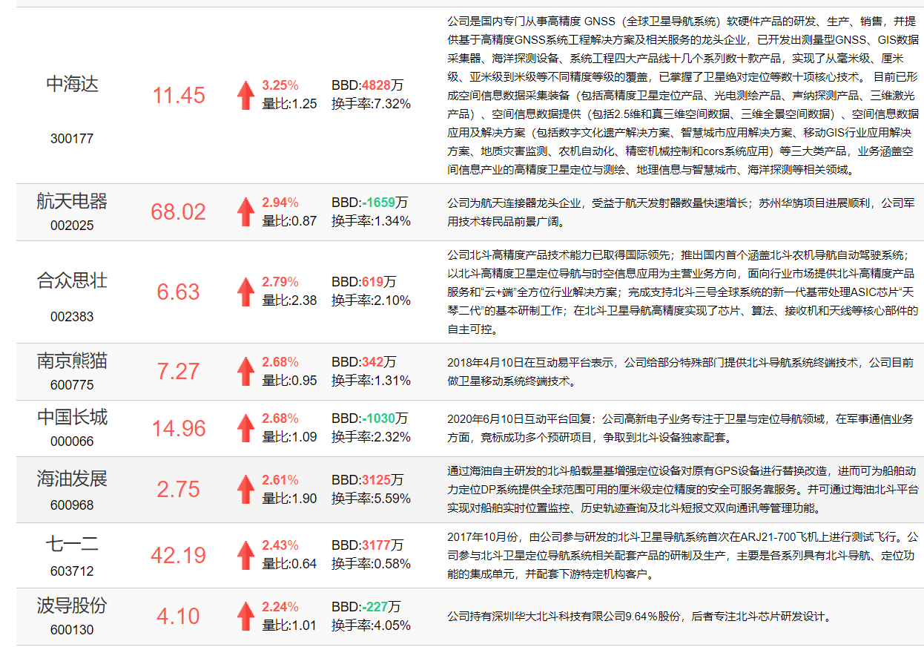Click the red up arrow in 中国长城 row
The height and width of the screenshot is (647, 924).
point(245,428)
